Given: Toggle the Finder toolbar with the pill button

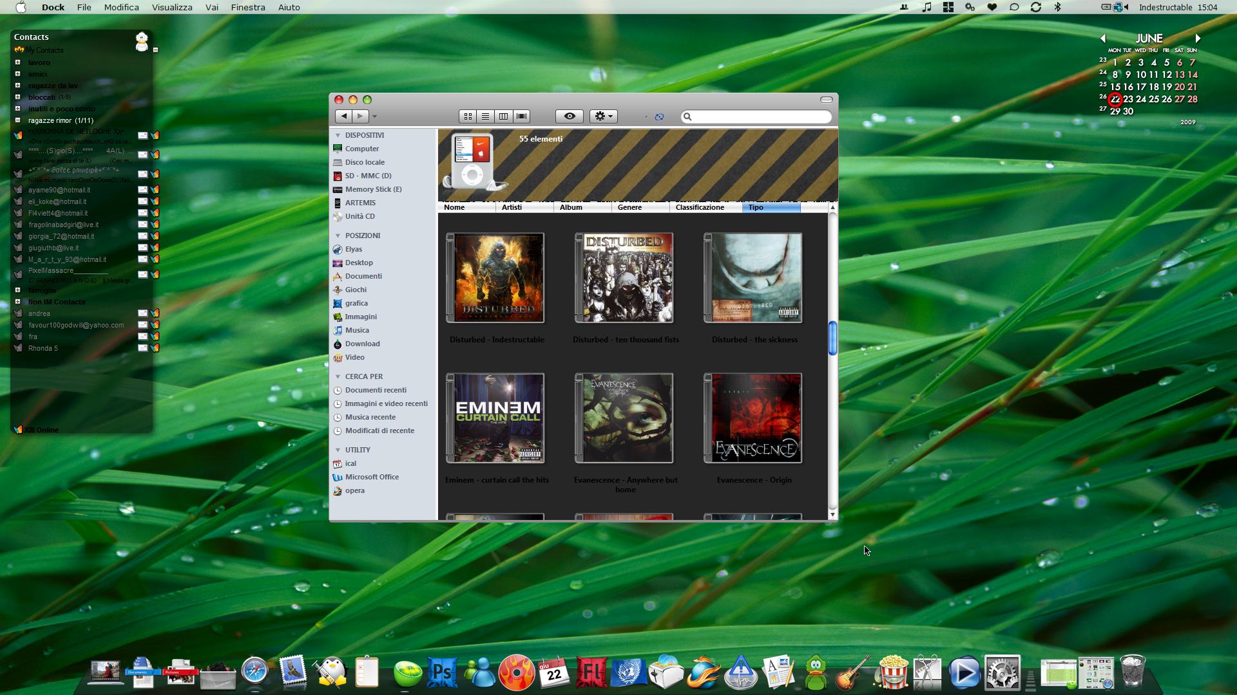Looking at the screenshot, I should 827,100.
